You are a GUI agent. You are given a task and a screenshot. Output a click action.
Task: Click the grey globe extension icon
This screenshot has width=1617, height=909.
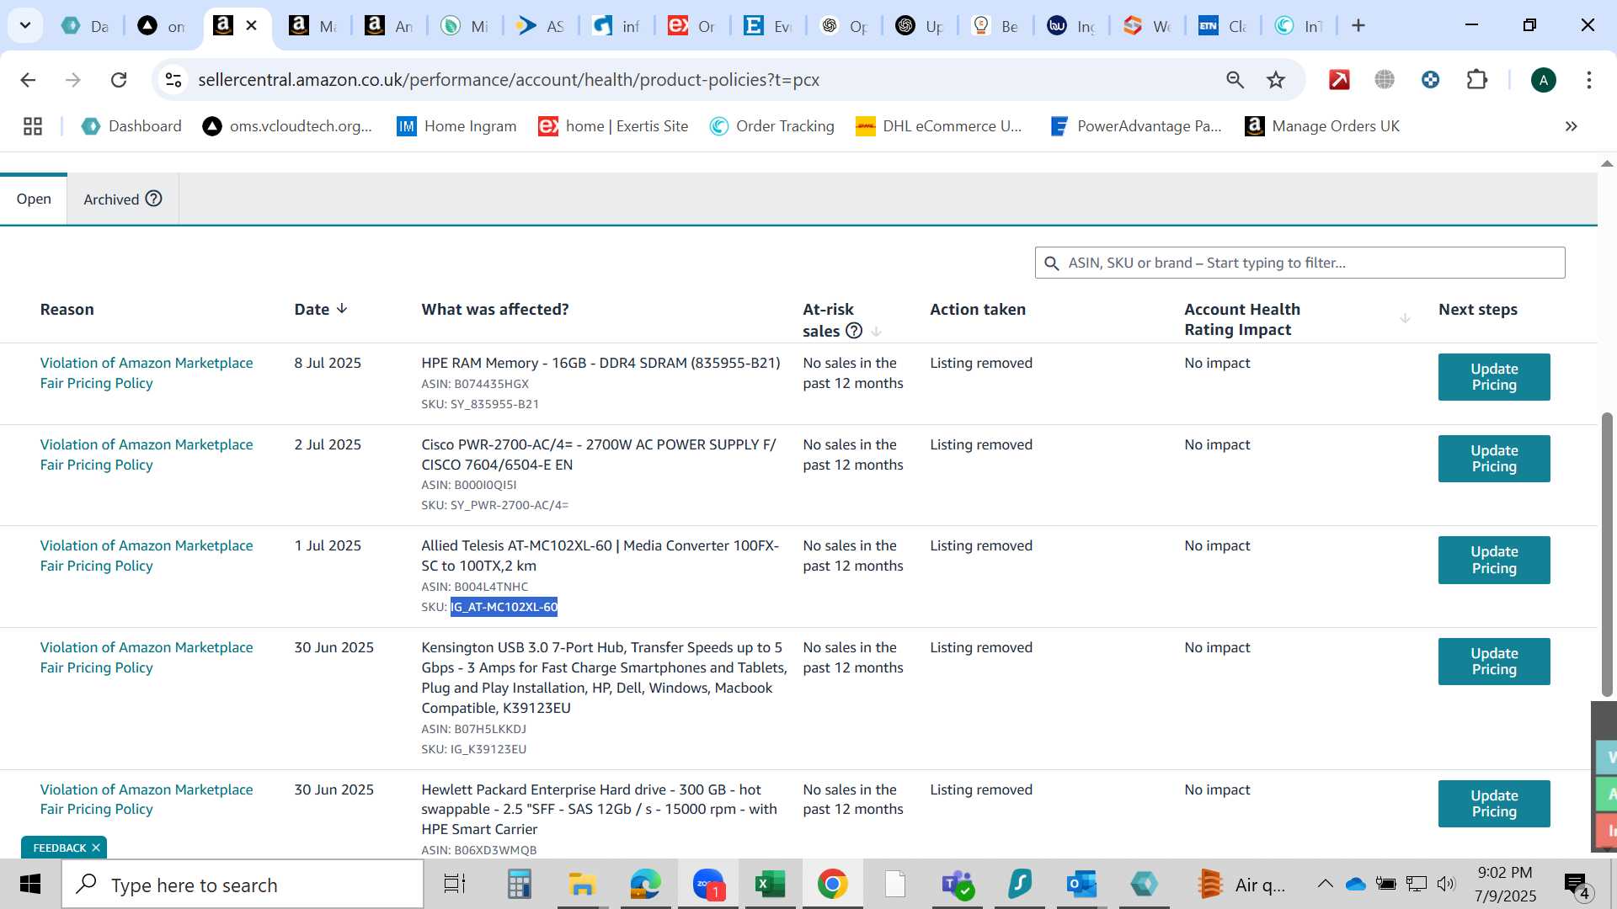pos(1385,80)
